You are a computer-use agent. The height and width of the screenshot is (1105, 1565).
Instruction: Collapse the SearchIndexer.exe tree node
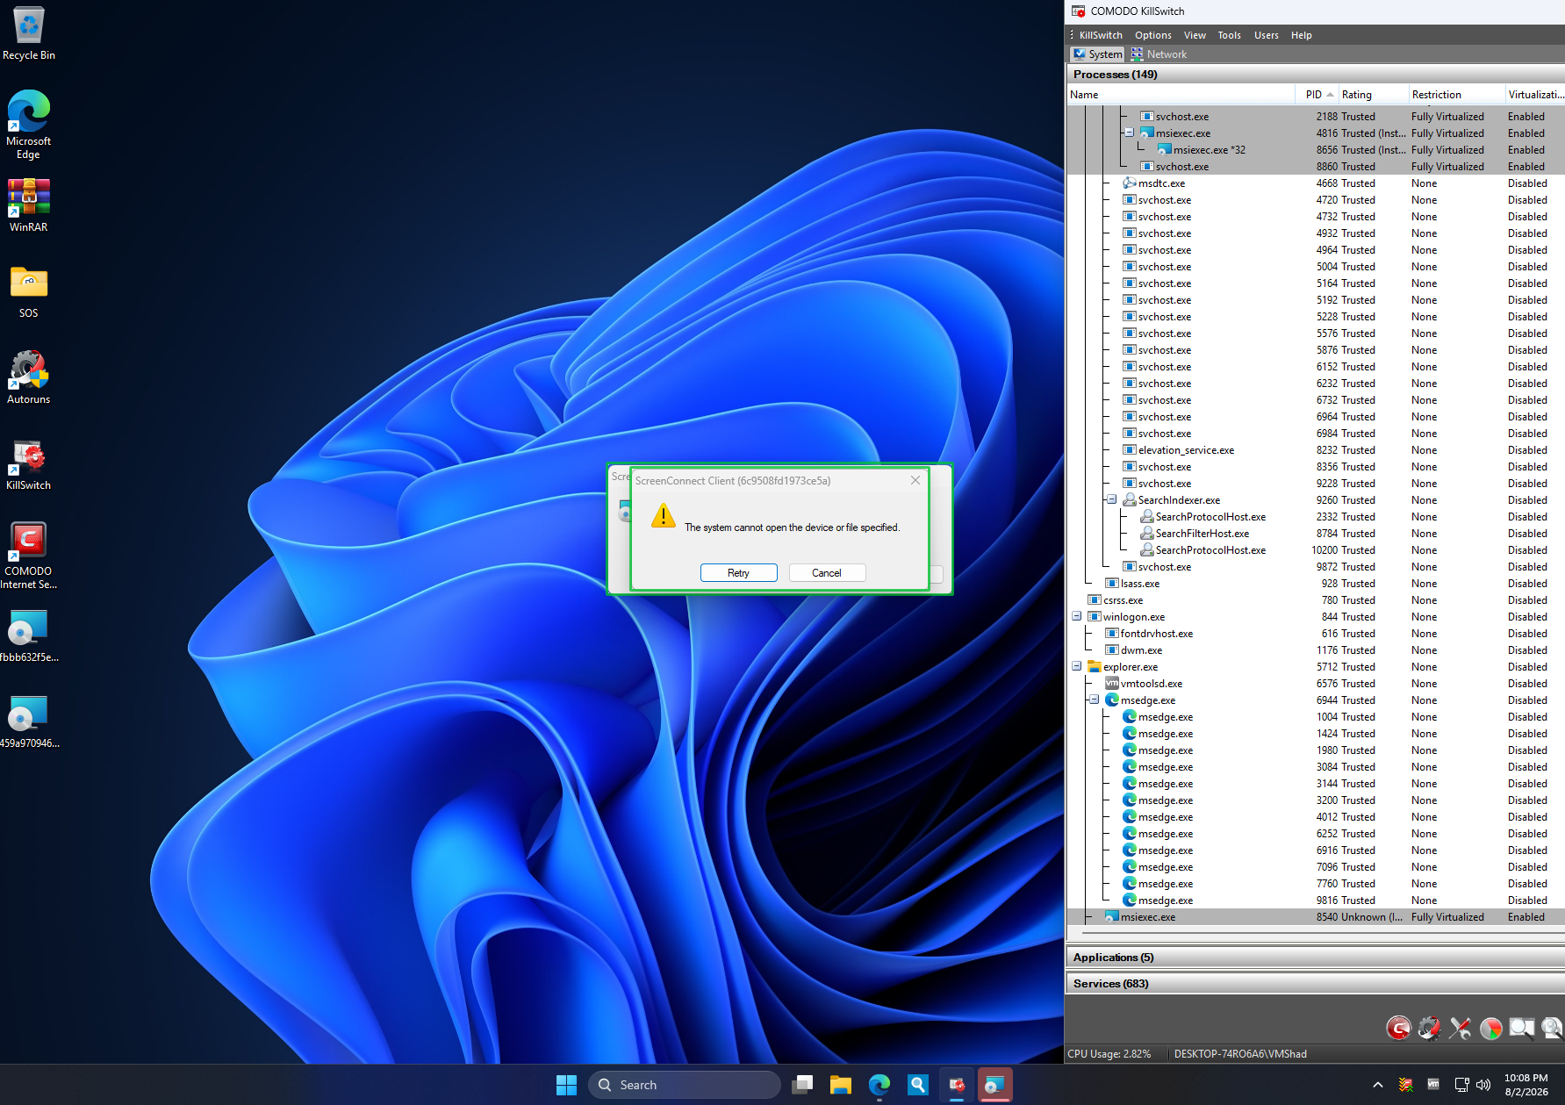point(1112,499)
